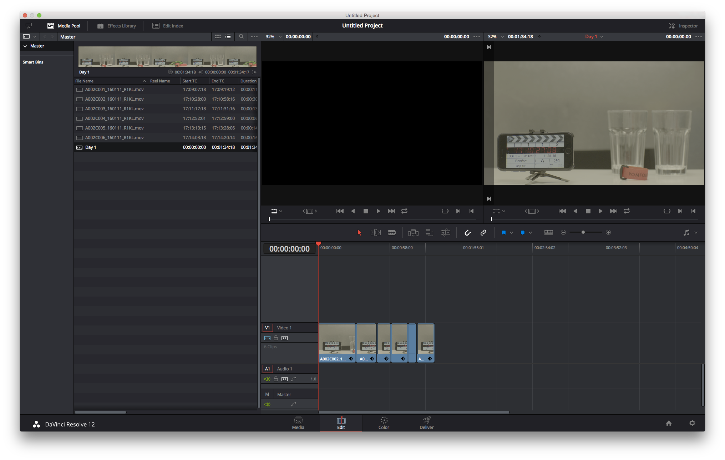Open media pool options menu dots
The image size is (725, 460).
click(254, 36)
